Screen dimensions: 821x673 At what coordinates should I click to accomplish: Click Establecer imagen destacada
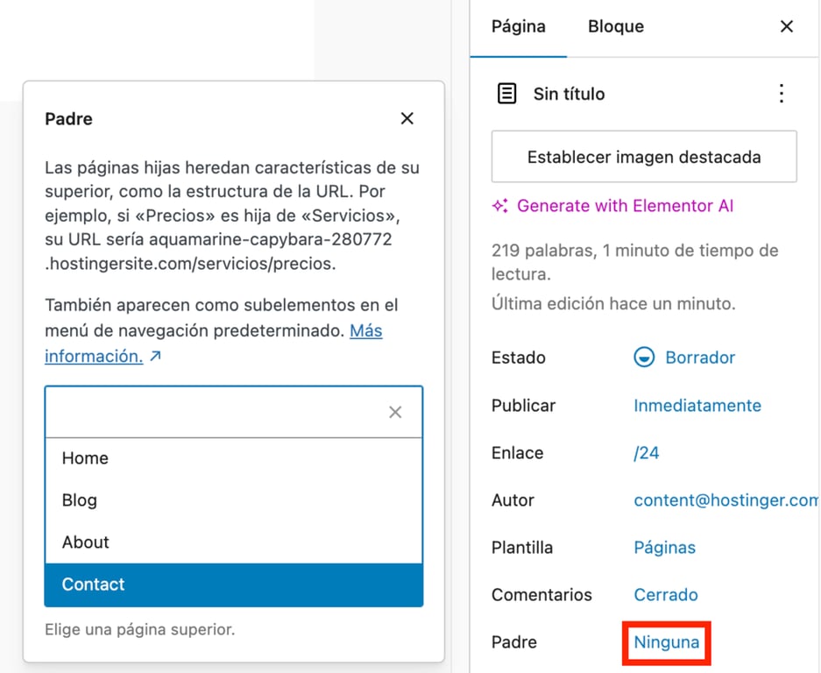644,156
